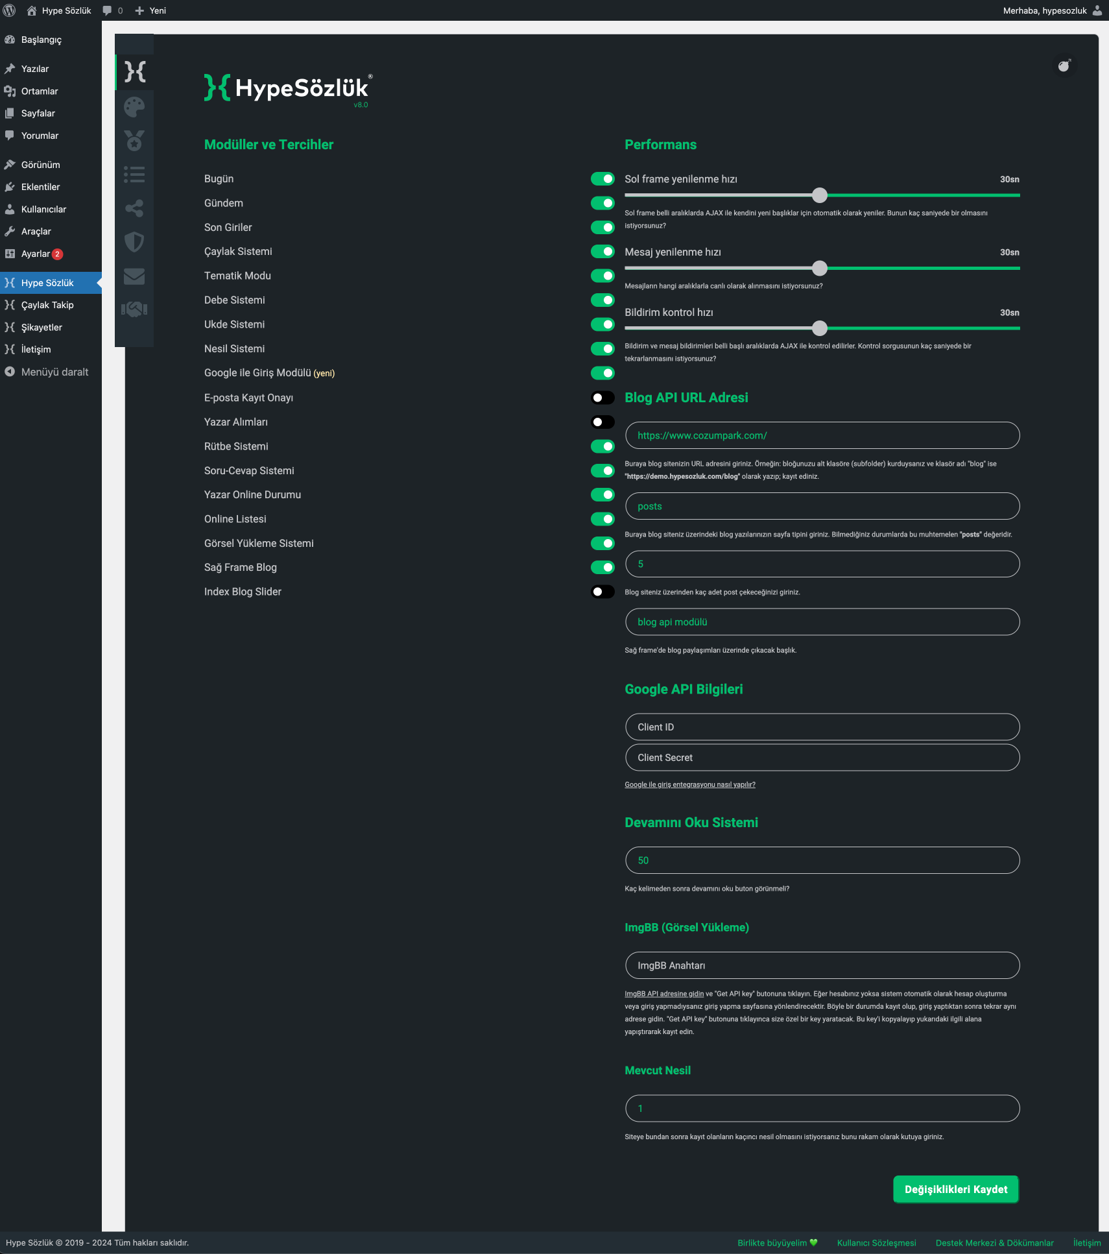Open the Google ile giriş entegrasyonu link

pyautogui.click(x=690, y=785)
